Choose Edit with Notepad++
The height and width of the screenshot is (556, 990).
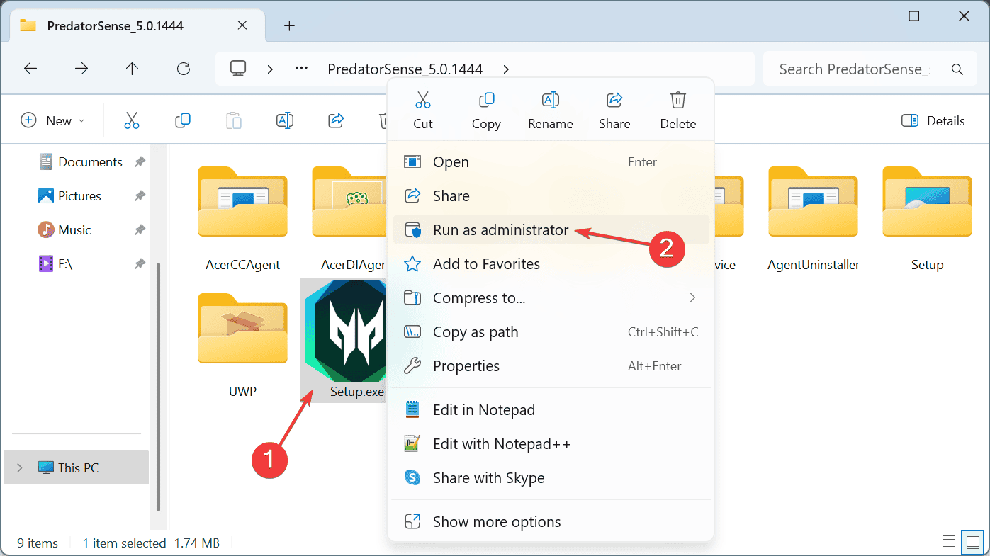click(551, 444)
